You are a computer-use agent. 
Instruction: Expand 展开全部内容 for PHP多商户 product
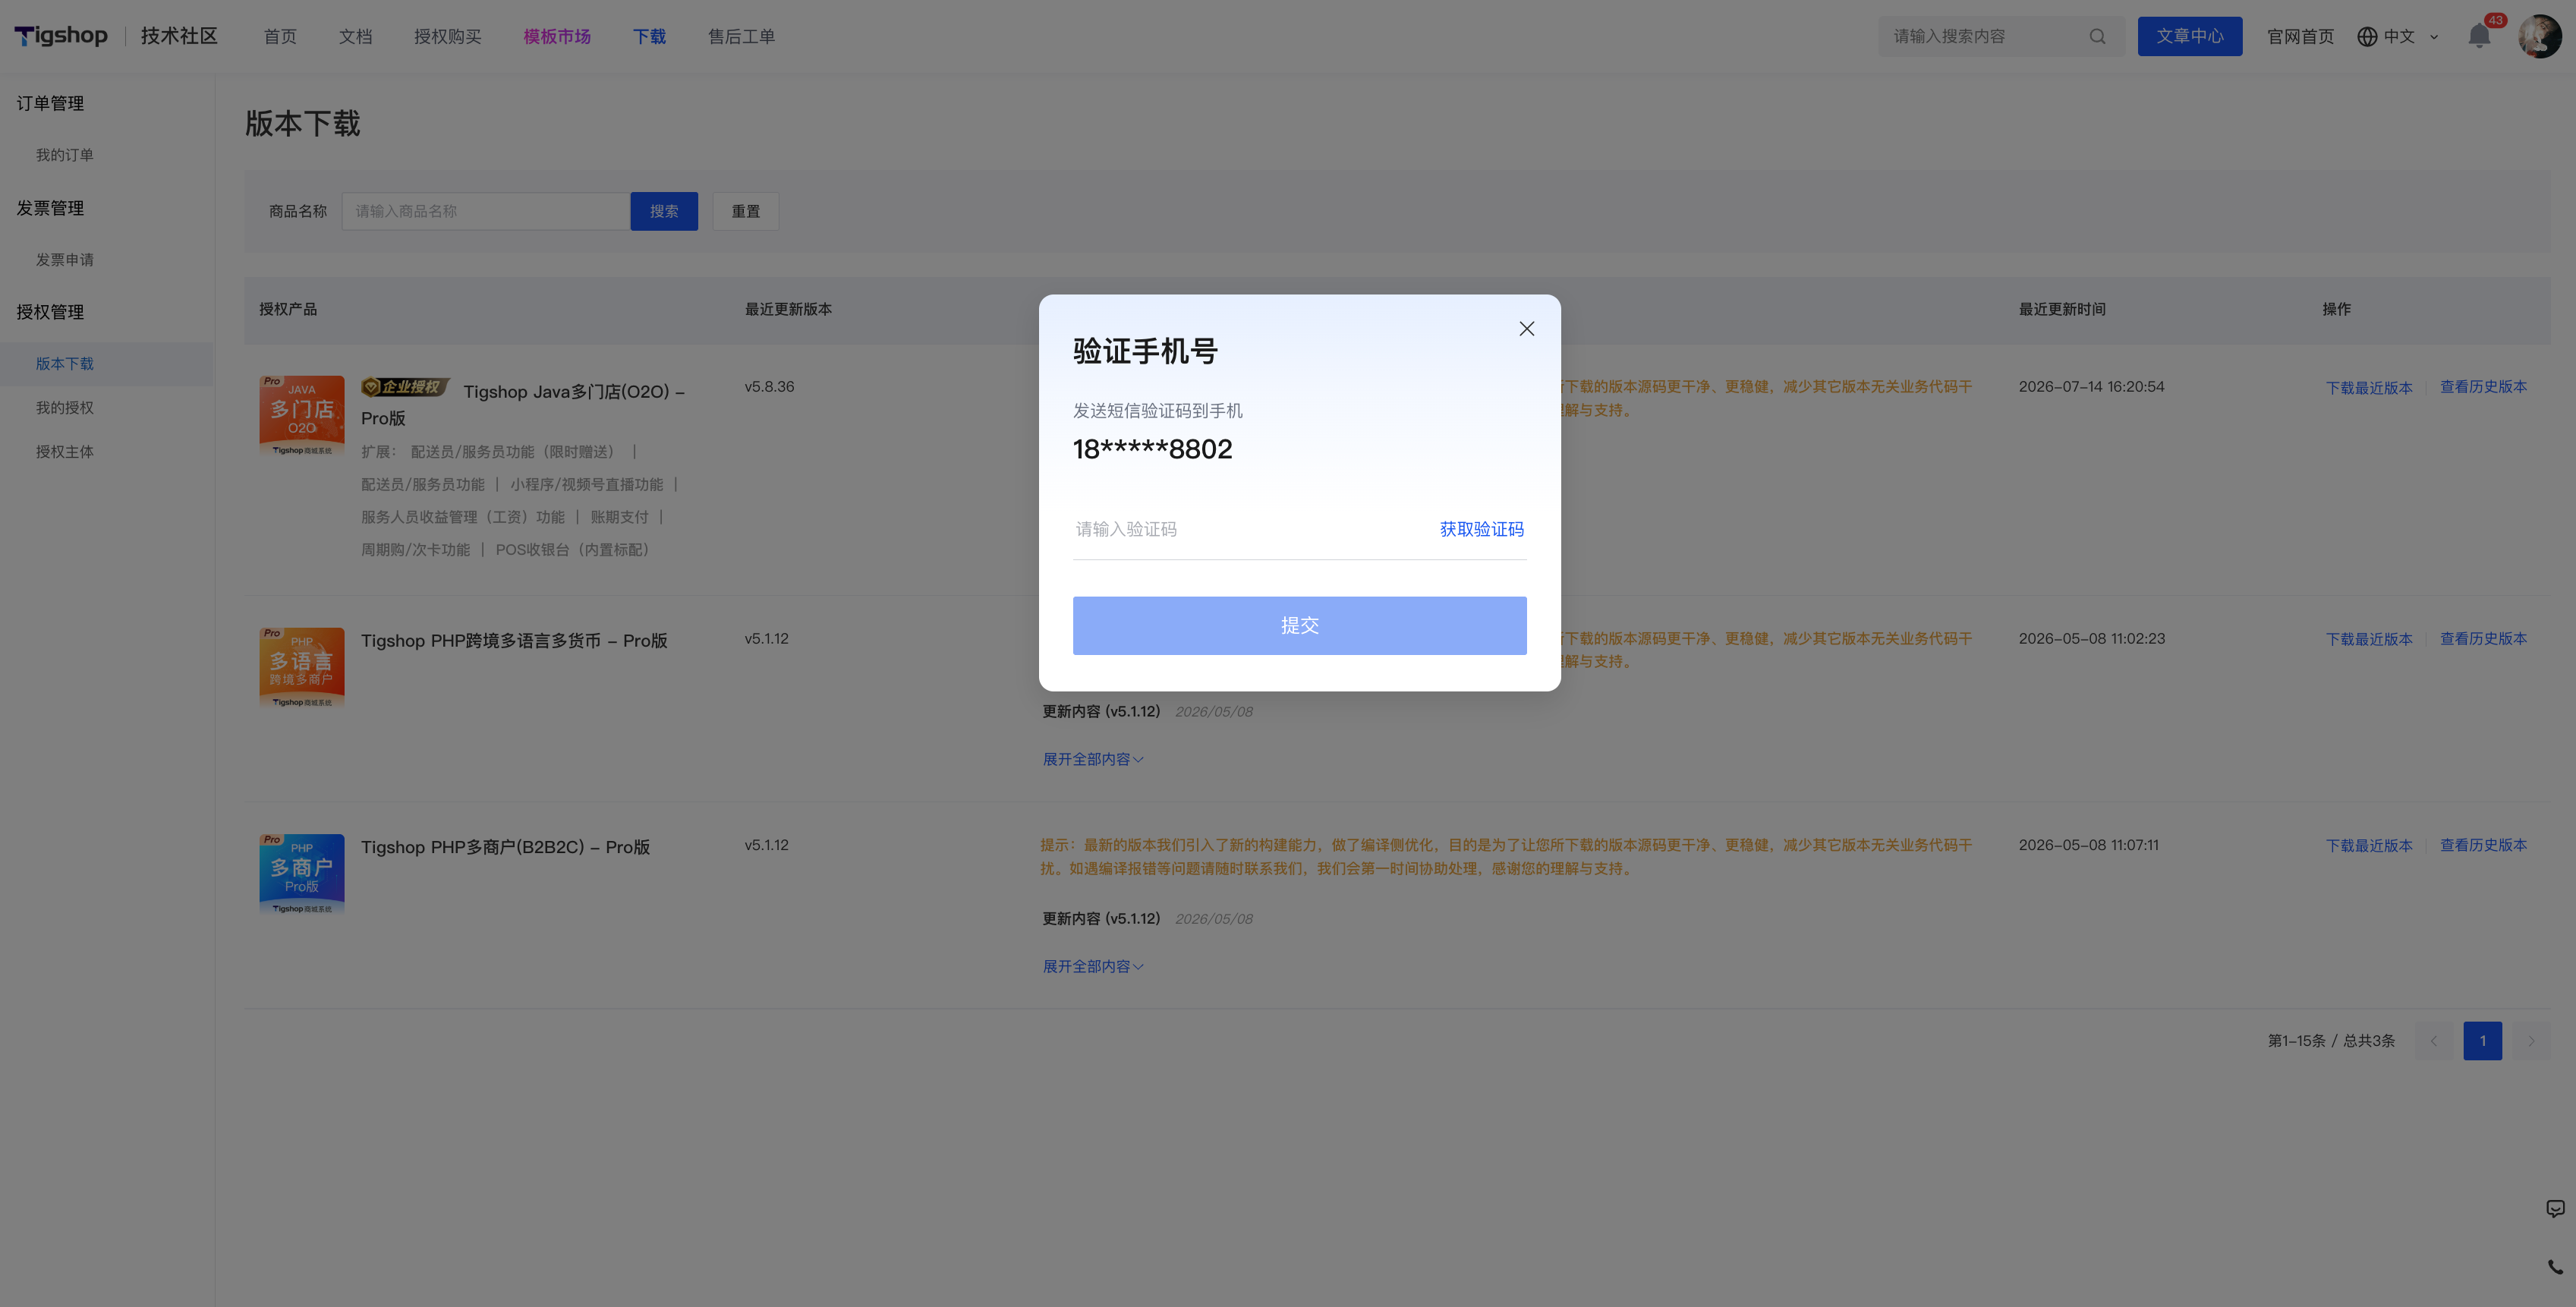[x=1092, y=967]
